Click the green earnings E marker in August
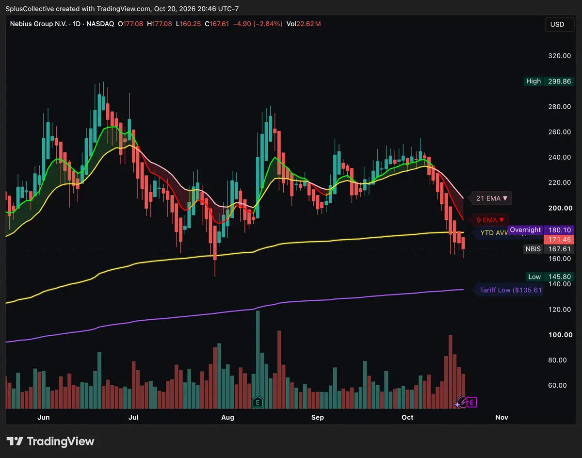 click(x=258, y=402)
